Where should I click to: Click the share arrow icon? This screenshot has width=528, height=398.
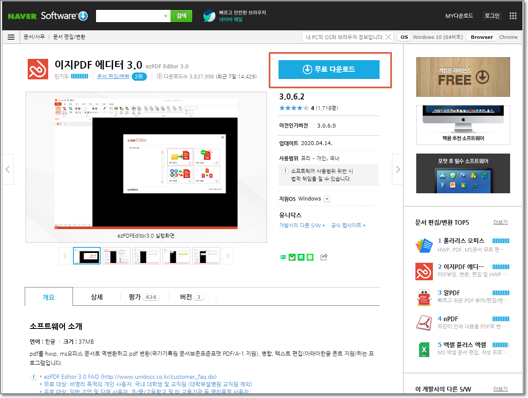324,257
